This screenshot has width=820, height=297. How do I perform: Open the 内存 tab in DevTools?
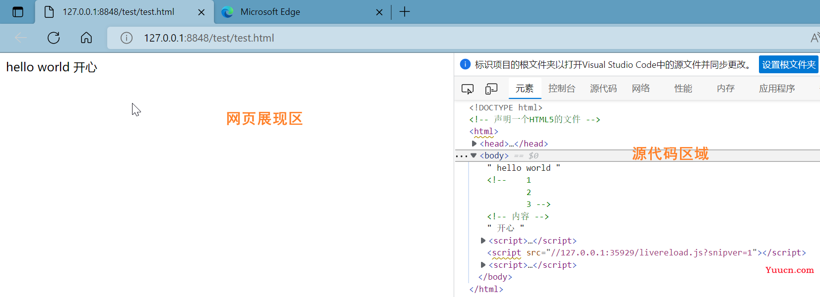click(726, 89)
